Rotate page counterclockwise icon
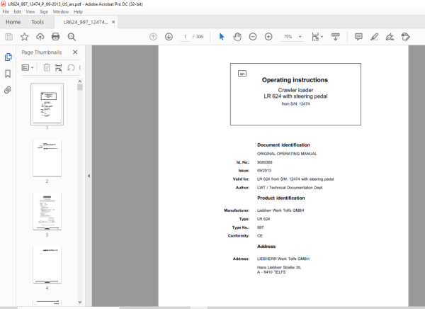This screenshot has height=309, width=425. coord(71,67)
